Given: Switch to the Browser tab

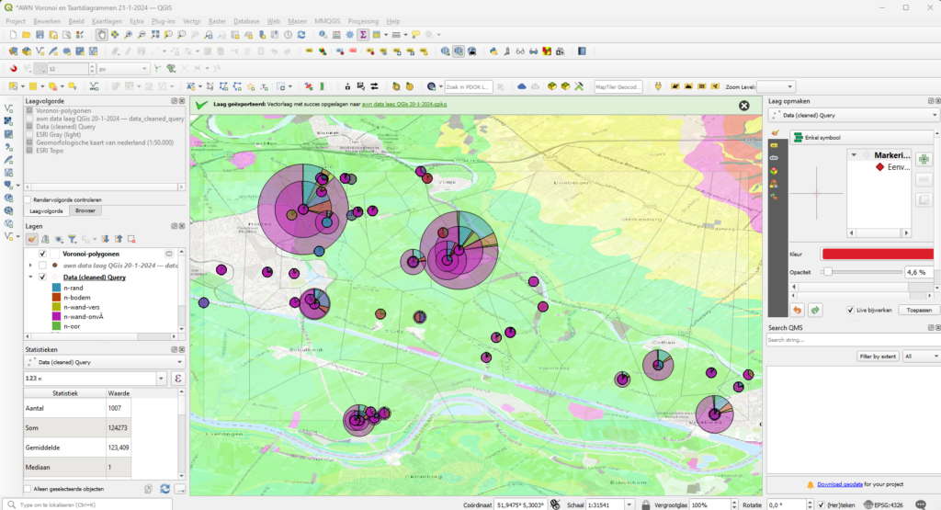Looking at the screenshot, I should point(84,210).
